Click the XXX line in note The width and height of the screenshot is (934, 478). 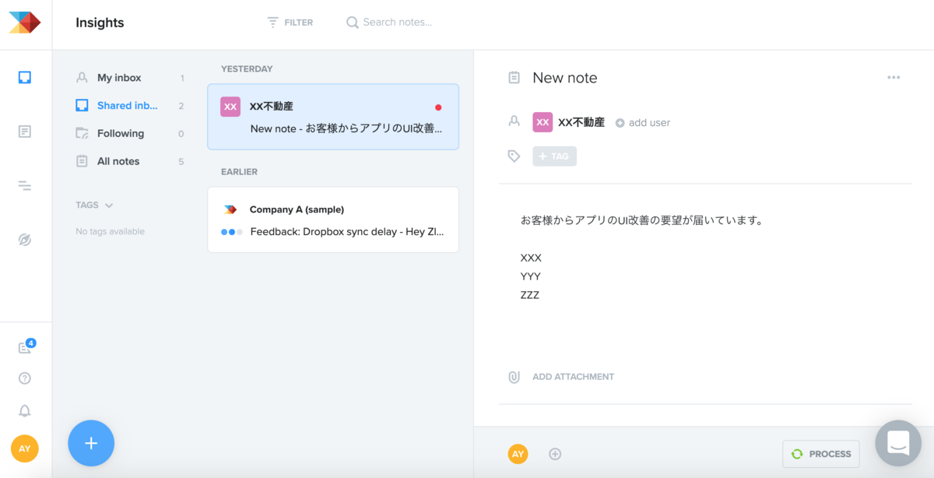click(531, 258)
